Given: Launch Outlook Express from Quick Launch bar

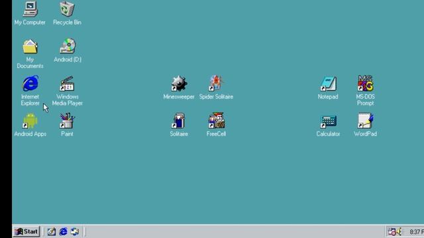Looking at the screenshot, I should [75, 231].
